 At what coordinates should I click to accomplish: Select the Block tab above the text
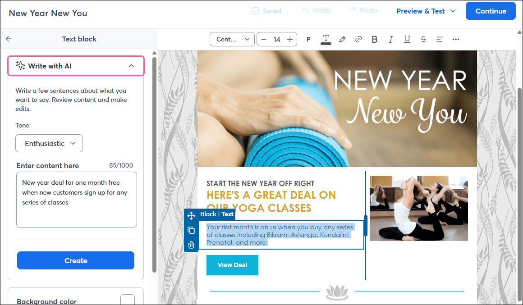pos(208,214)
